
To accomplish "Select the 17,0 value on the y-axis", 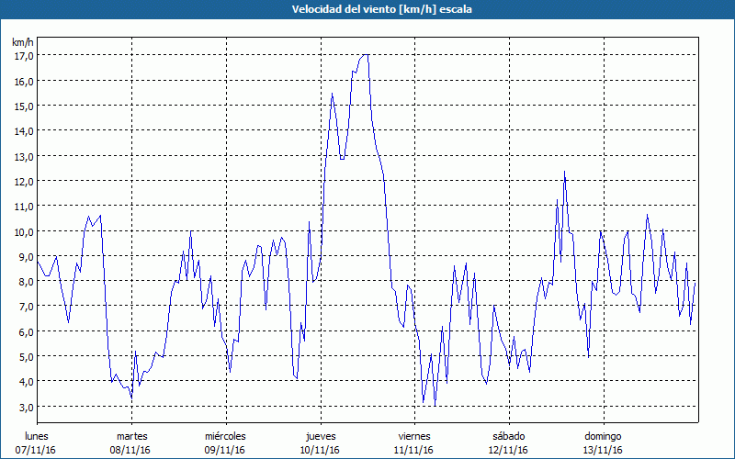I will 24,55.
